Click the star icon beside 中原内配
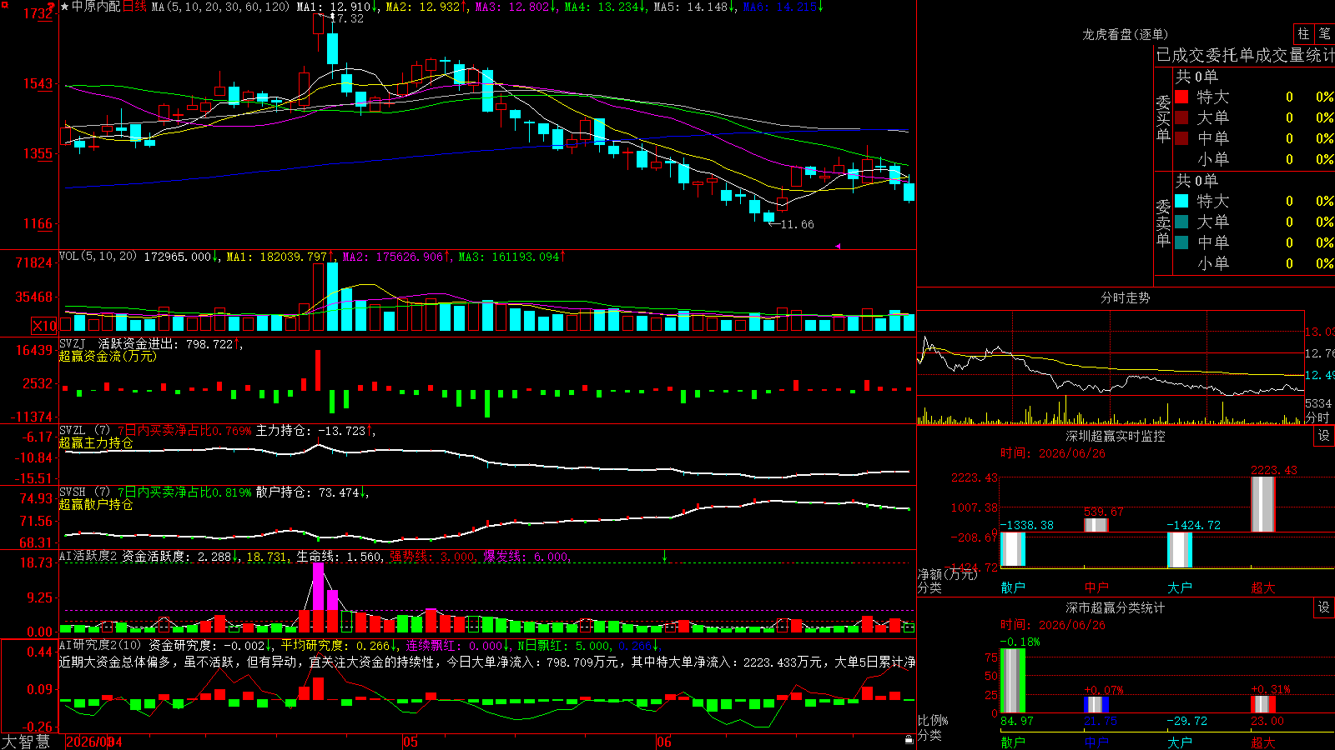Screen dimensions: 1335x750 65,7
